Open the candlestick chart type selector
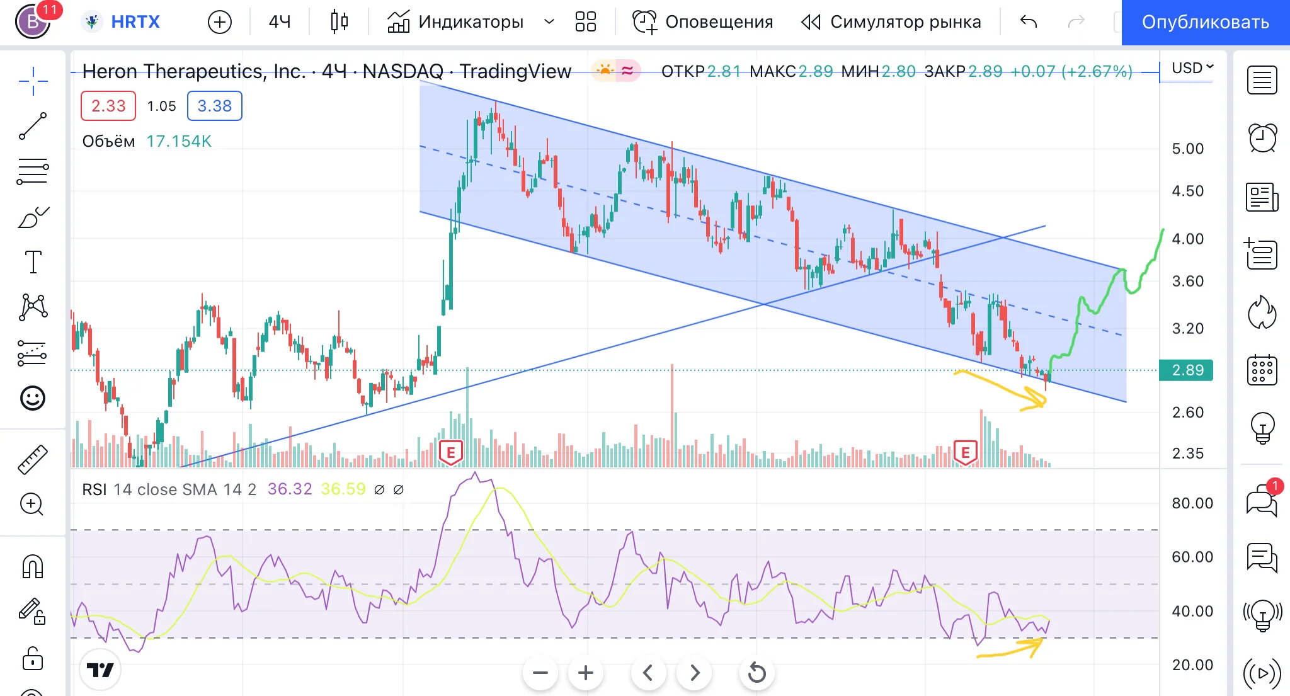Viewport: 1290px width, 696px height. pyautogui.click(x=340, y=22)
